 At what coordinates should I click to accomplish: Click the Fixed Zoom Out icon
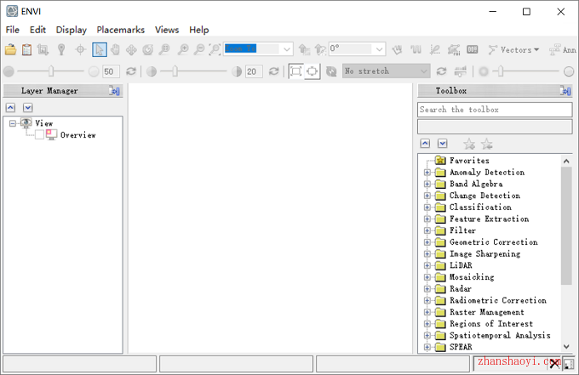[199, 49]
